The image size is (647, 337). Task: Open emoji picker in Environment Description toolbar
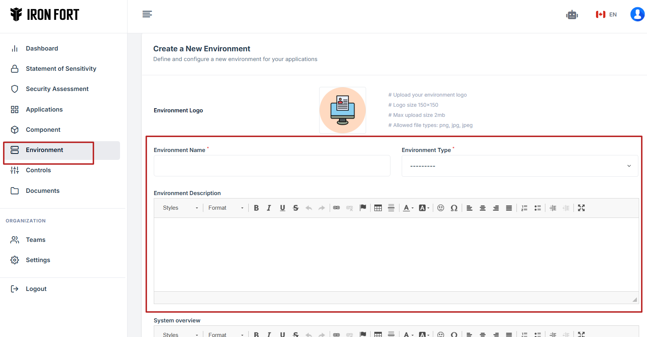tap(441, 208)
